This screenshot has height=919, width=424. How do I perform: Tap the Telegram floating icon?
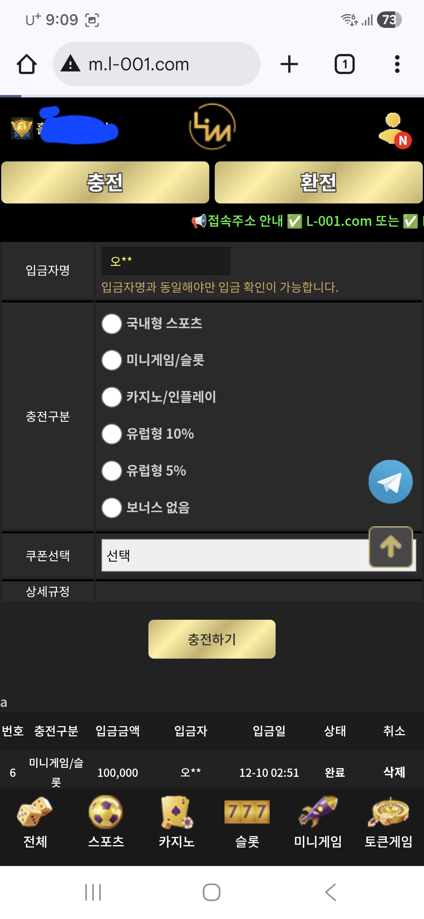[x=390, y=481]
